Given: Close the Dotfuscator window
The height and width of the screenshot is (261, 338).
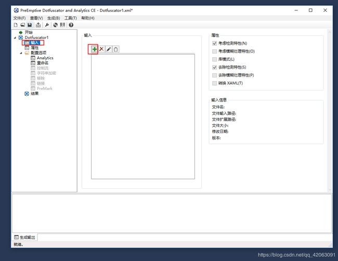Looking at the screenshot, I should pyautogui.click(x=325, y=10).
